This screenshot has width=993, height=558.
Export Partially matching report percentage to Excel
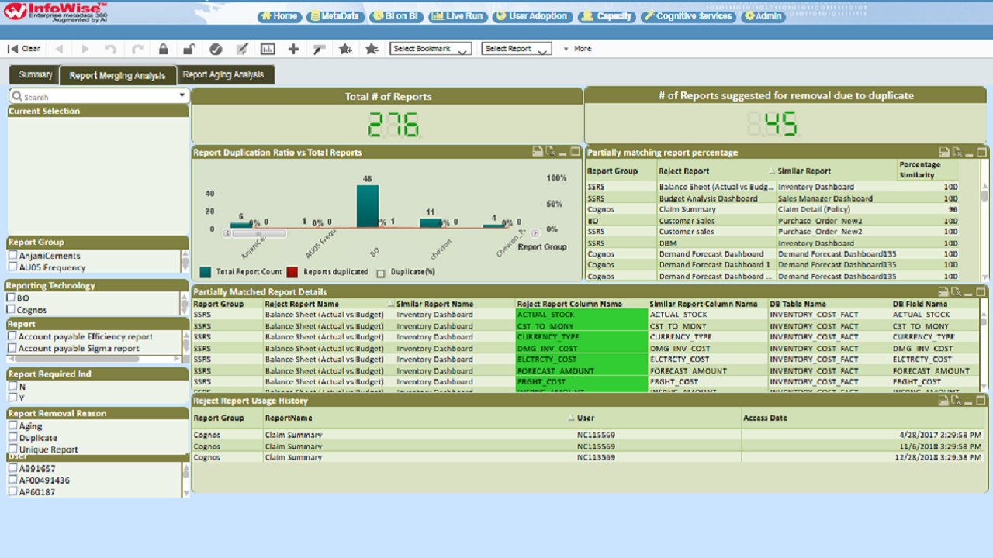957,153
